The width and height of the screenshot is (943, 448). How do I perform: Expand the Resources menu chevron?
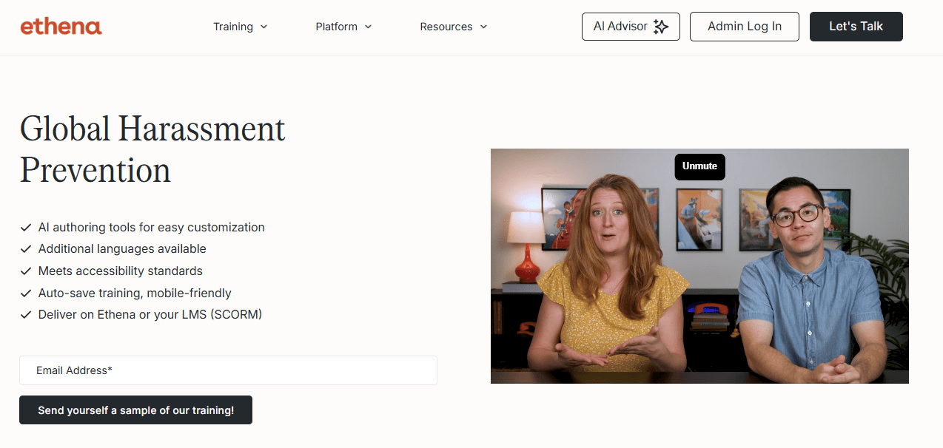[483, 27]
